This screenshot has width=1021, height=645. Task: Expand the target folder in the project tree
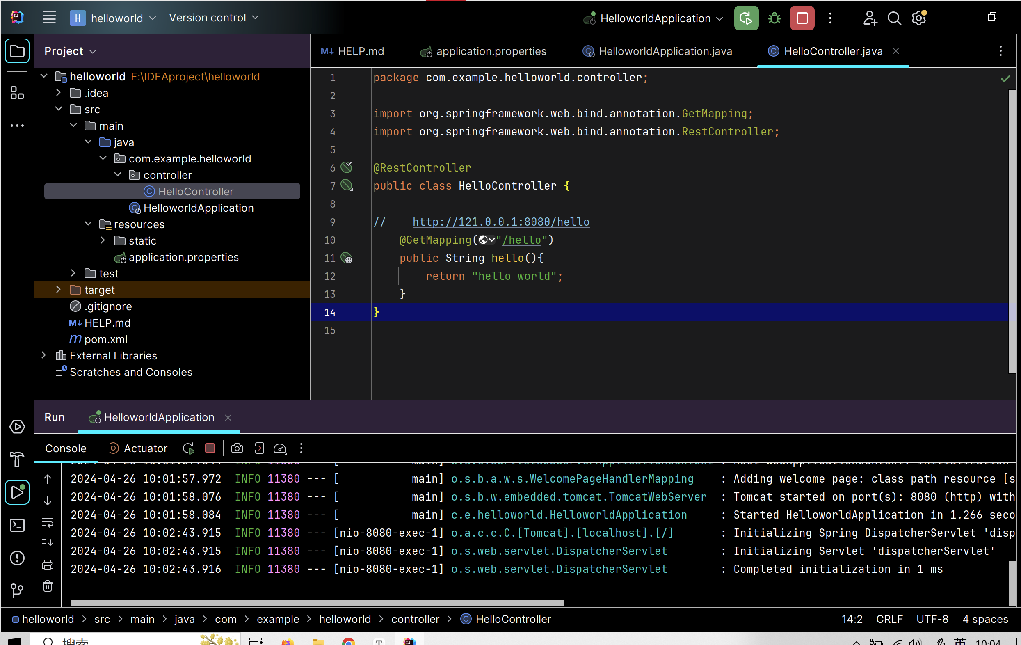pos(59,290)
